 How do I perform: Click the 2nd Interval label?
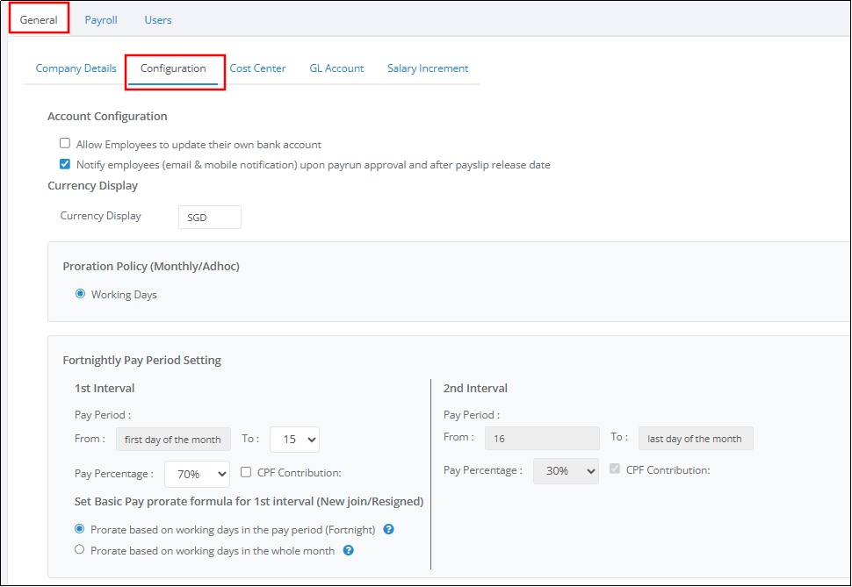tap(475, 388)
